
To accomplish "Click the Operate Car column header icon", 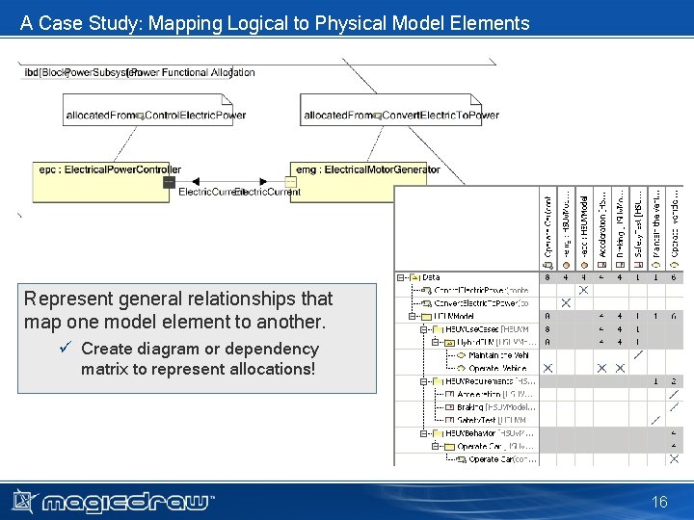I will click(547, 266).
